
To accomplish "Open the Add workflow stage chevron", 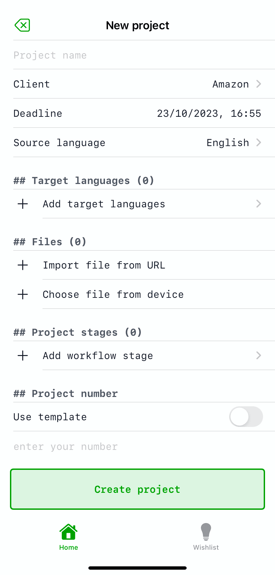I will pos(259,356).
